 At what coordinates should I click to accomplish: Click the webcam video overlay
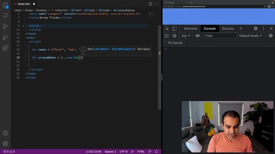click(227, 127)
